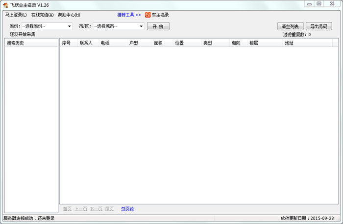The image size is (343, 224).
Task: Maximize the application window
Action: (x=319, y=4)
